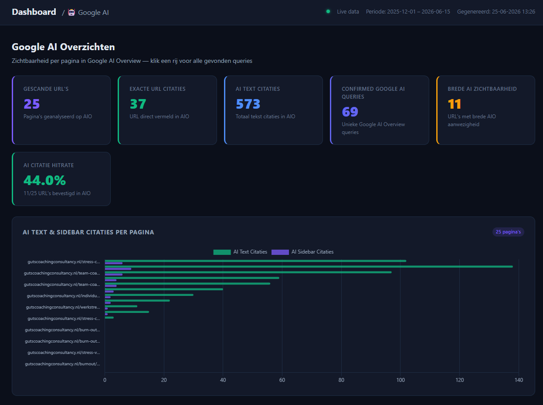The height and width of the screenshot is (405, 543).
Task: Select the AI Text Citaties 573 card
Action: pyautogui.click(x=273, y=110)
